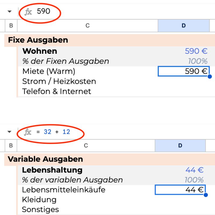Click the fx icon beside 590

28,12
